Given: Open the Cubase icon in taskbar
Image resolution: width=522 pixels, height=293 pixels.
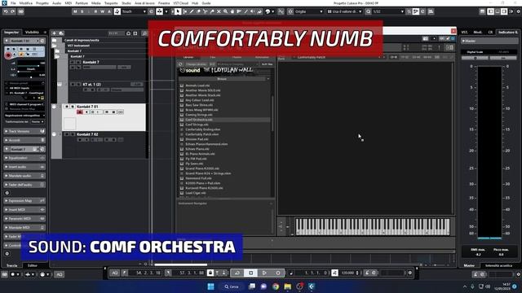Looking at the screenshot, I should coord(312,286).
